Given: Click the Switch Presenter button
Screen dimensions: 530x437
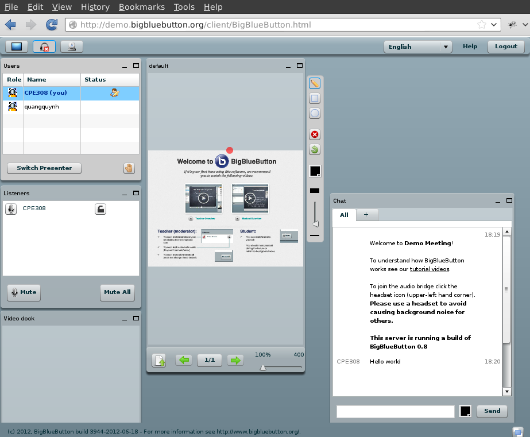Looking at the screenshot, I should pos(44,168).
